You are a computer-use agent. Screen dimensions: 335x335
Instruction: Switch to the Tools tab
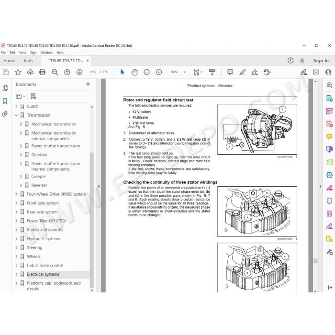click(28, 61)
